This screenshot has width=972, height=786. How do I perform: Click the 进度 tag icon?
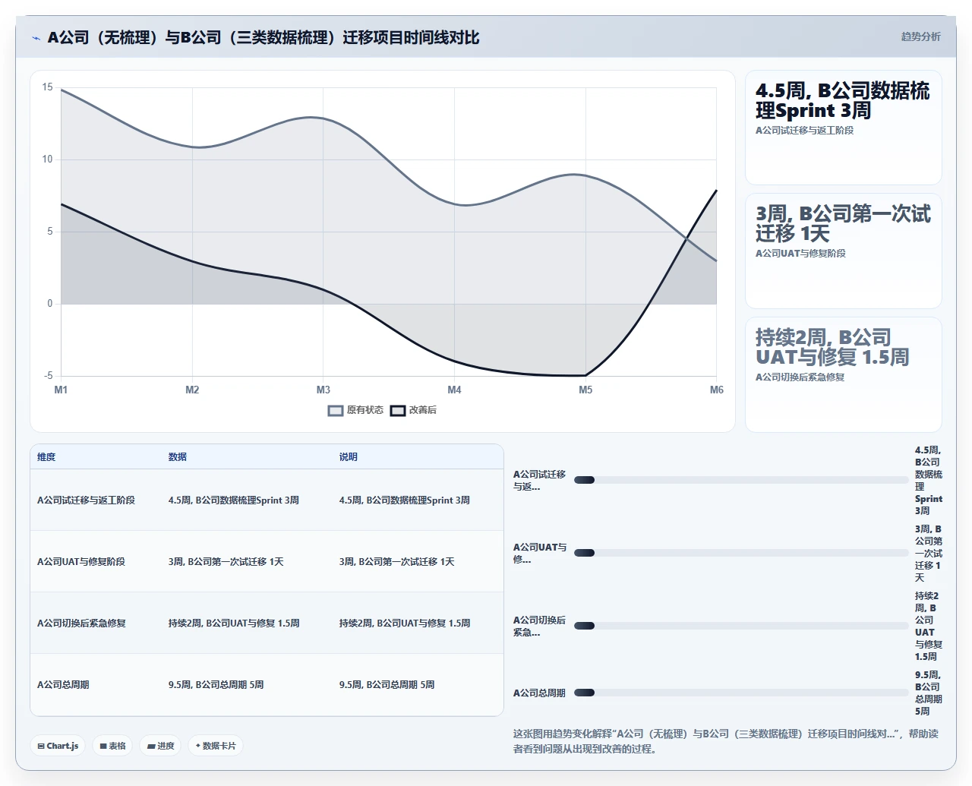(151, 747)
